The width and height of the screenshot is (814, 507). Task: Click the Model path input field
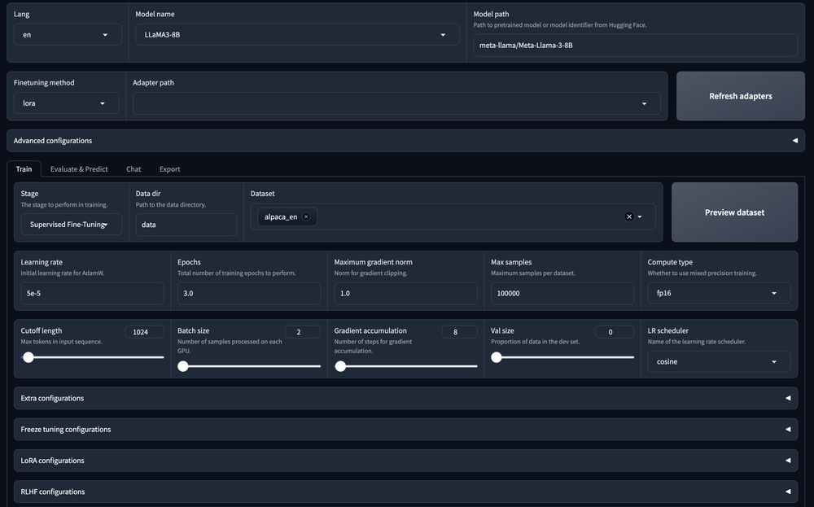pyautogui.click(x=636, y=45)
